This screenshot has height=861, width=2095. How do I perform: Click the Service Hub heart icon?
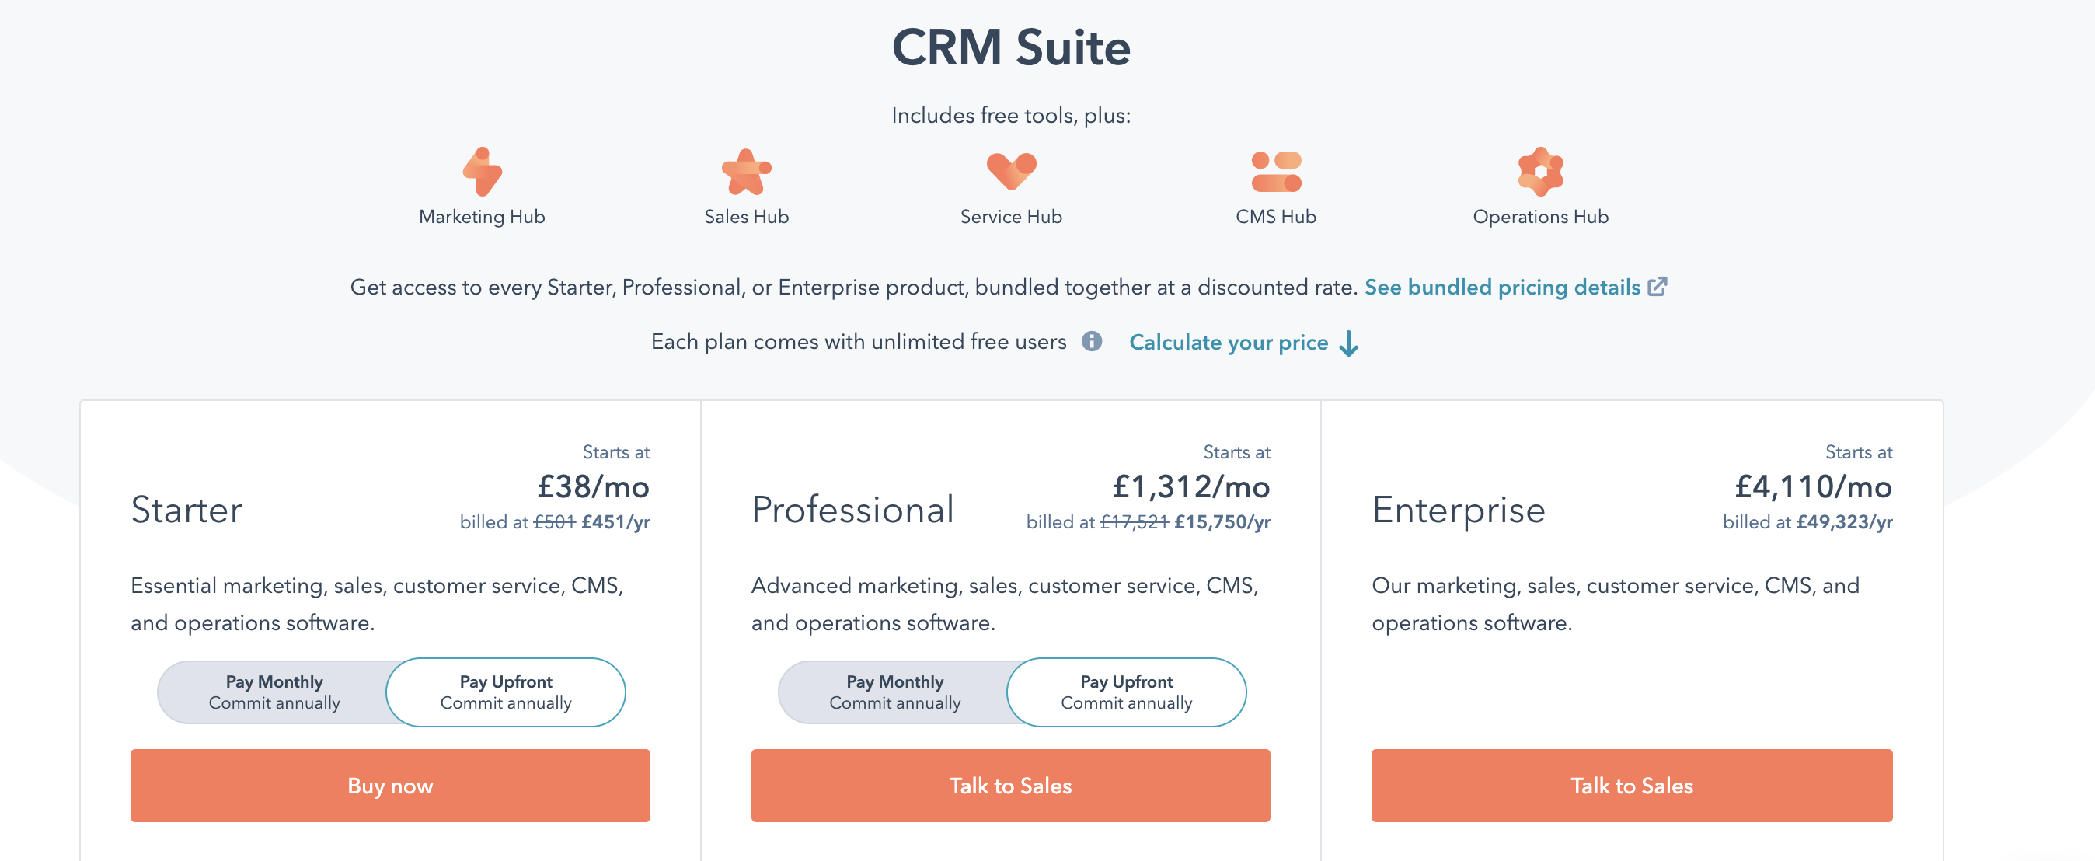(x=1011, y=171)
